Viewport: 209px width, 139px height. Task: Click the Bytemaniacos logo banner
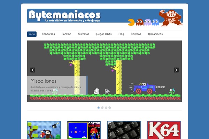pyautogui.click(x=105, y=17)
